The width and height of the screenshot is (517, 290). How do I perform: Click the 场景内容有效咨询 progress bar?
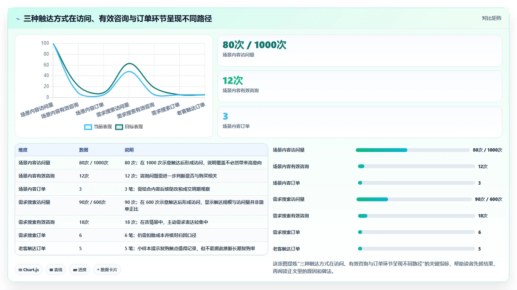(x=416, y=166)
